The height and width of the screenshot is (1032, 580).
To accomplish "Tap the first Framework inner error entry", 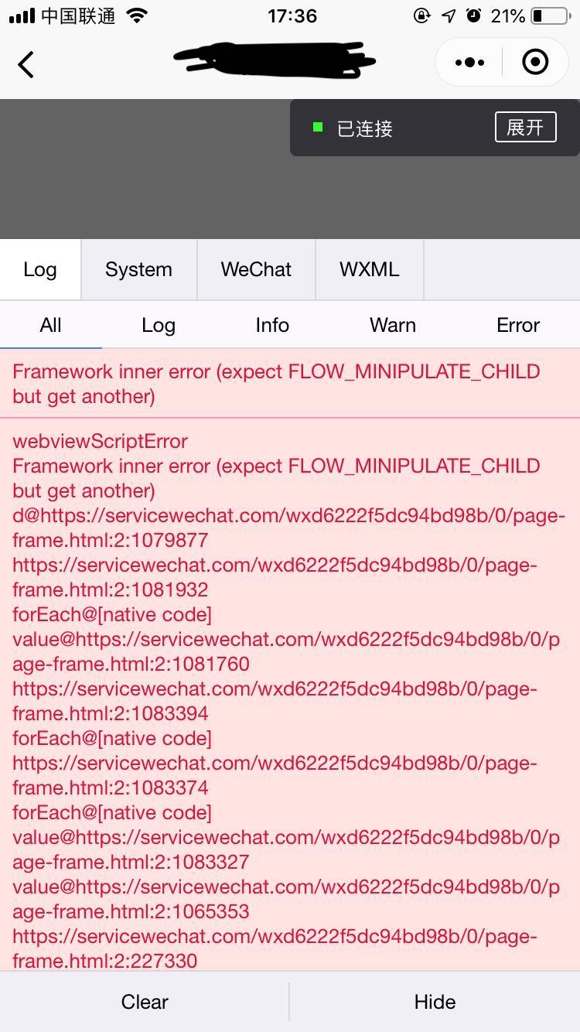I will click(290, 384).
